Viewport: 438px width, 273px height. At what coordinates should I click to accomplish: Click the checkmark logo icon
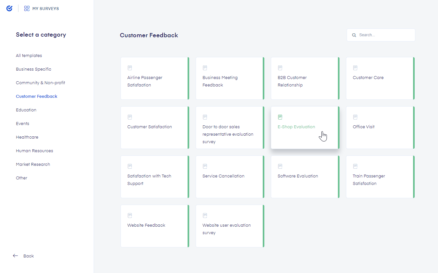click(9, 8)
